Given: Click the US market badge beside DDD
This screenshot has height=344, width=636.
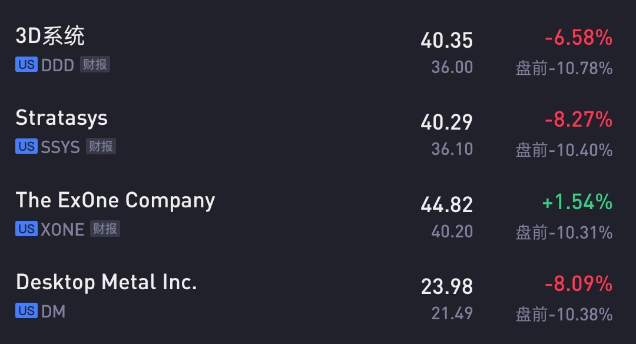Looking at the screenshot, I should pos(26,65).
